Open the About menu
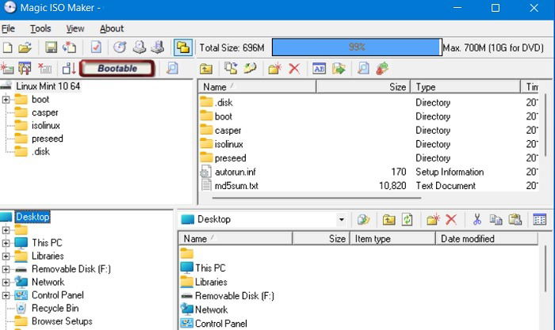This screenshot has height=330, width=555. (x=112, y=28)
